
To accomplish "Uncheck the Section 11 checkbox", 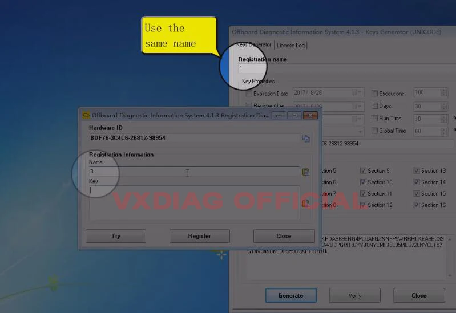I will 363,193.
